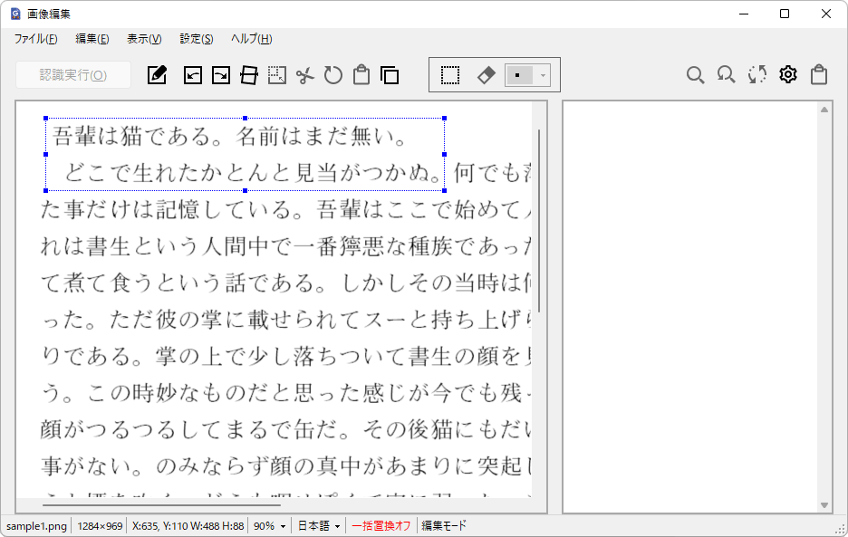This screenshot has height=537, width=848.
Task: Select the dotted rectangle selection tool
Action: 450,75
